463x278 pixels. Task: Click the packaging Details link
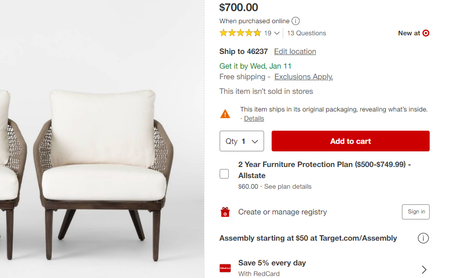point(254,119)
